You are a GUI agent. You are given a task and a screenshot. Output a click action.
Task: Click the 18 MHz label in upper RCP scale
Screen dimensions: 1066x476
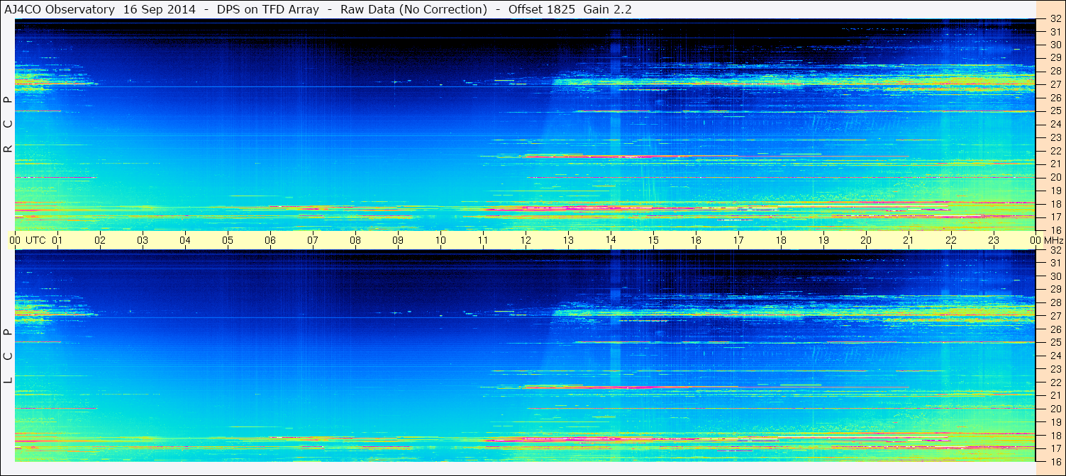click(1055, 204)
